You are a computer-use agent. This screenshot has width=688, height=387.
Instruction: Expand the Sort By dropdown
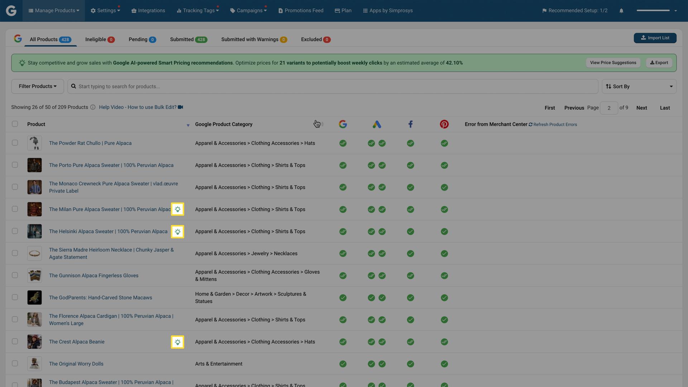639,86
